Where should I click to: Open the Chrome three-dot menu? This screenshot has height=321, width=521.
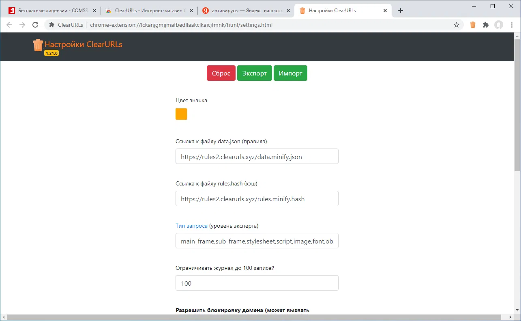(x=511, y=25)
